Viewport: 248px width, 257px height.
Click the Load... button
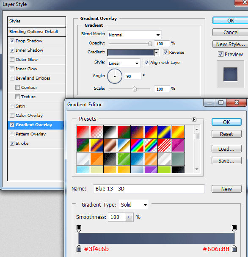point(226,149)
